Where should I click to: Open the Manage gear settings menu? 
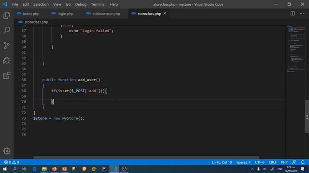click(x=7, y=151)
